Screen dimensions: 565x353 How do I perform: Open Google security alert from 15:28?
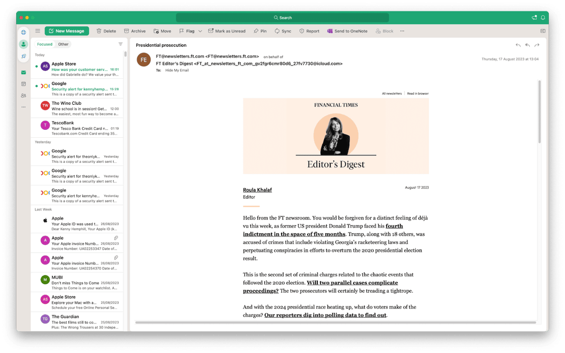(77, 89)
